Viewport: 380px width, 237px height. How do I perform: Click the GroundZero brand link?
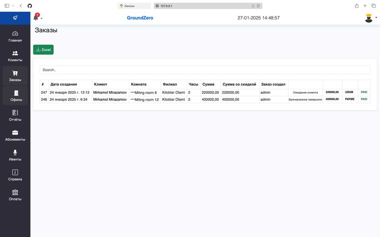[140, 18]
